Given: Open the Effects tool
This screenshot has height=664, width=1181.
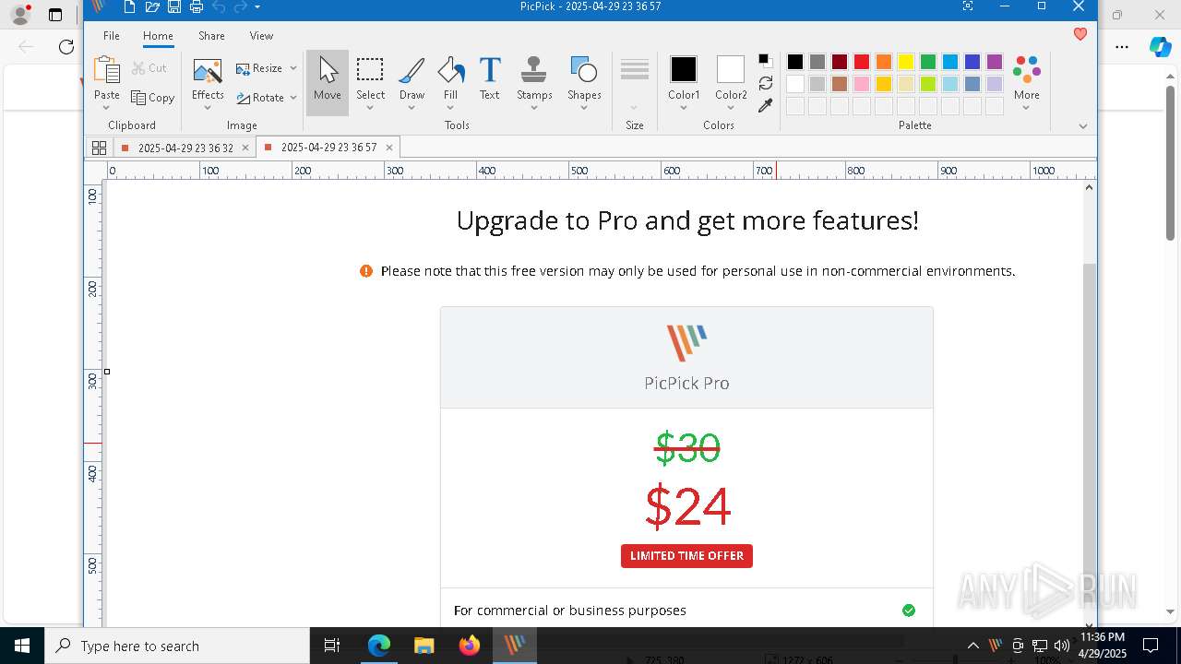Looking at the screenshot, I should (x=208, y=79).
